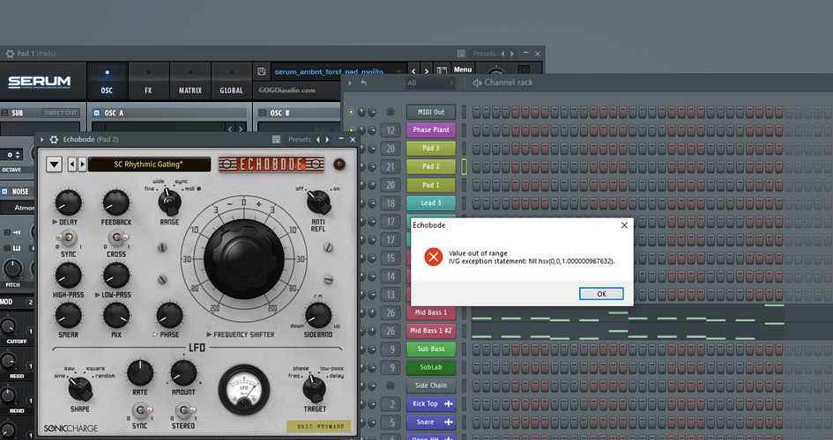Click mixer track number 12 for Phase Plant

390,130
